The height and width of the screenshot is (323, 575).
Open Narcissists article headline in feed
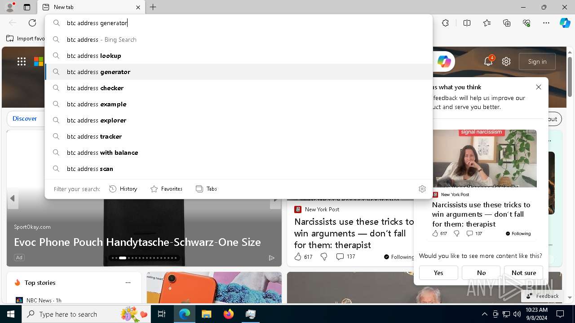tap(354, 233)
